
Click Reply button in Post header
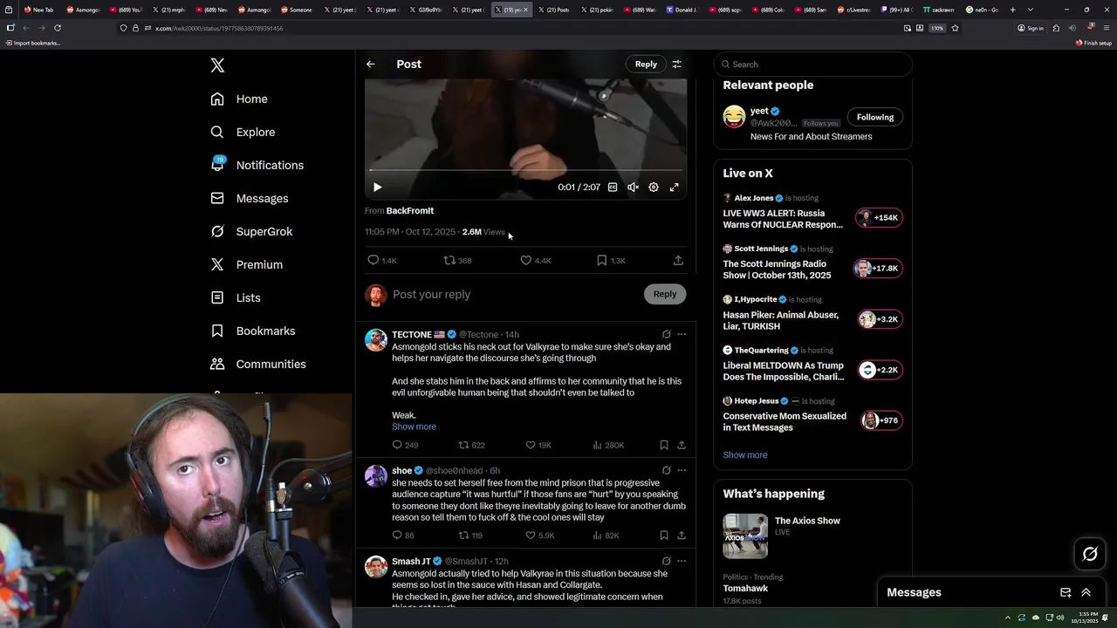[x=646, y=64]
